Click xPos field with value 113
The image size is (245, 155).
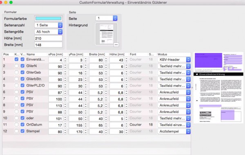point(56,106)
